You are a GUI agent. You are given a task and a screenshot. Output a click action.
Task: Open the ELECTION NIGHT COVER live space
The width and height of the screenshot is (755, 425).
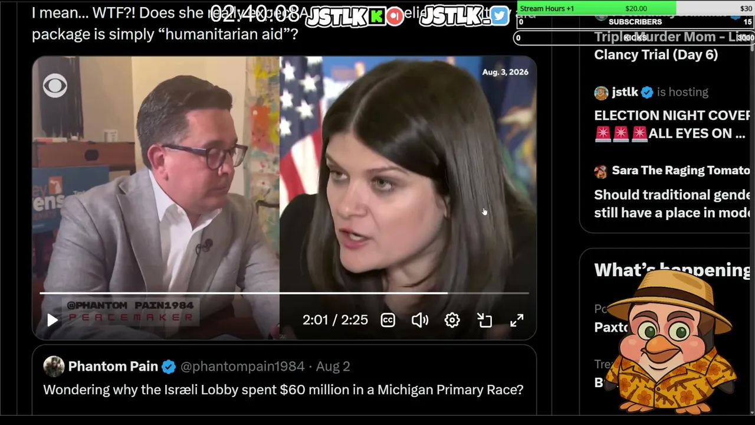click(x=672, y=125)
